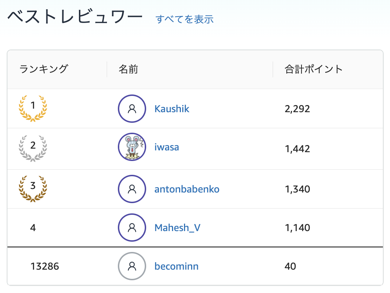390x293 pixels.
Task: Click the rank number 13286 cell
Action: tap(45, 266)
